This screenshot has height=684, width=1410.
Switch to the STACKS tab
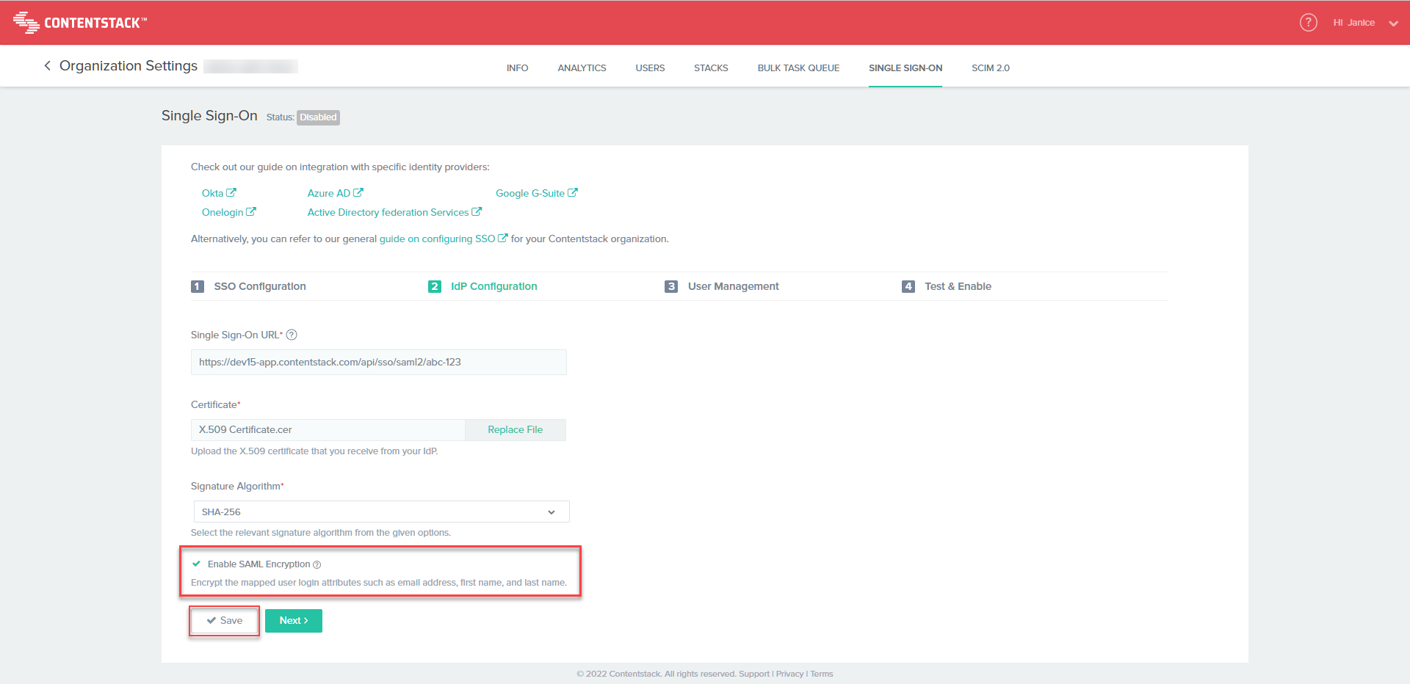(711, 68)
